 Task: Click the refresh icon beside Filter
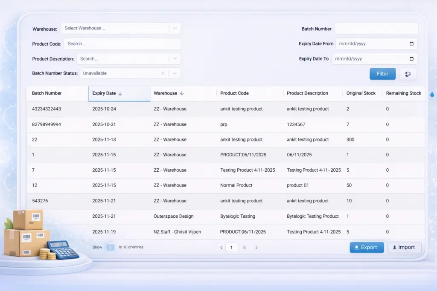(408, 74)
